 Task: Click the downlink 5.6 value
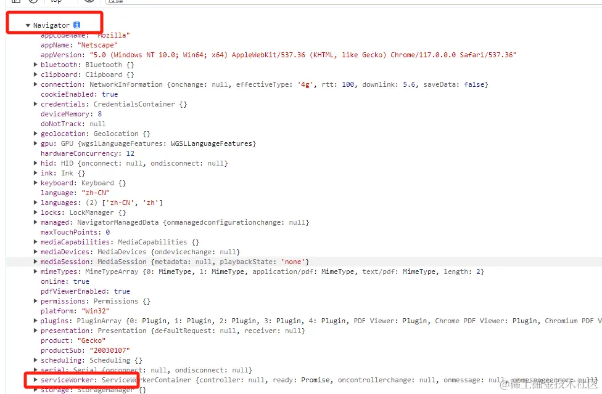[409, 84]
